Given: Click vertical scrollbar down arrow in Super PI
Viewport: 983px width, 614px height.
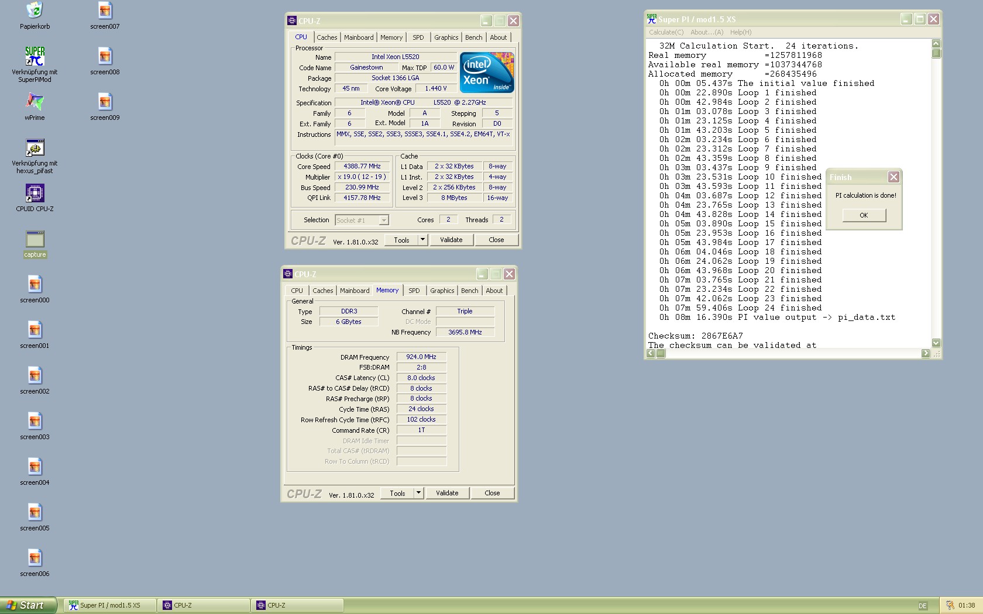Looking at the screenshot, I should pyautogui.click(x=936, y=343).
